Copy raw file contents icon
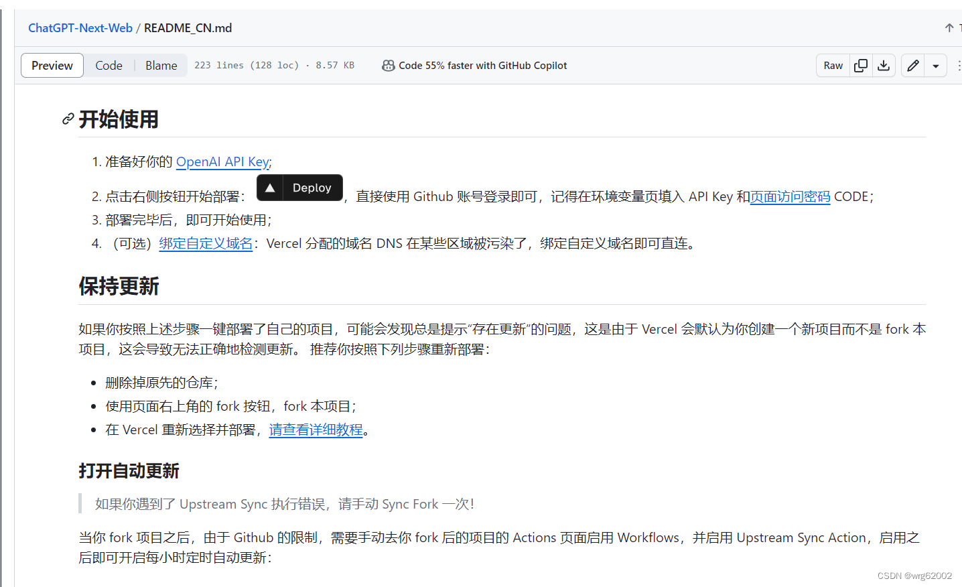Viewport: 962px width, 587px height. (861, 65)
